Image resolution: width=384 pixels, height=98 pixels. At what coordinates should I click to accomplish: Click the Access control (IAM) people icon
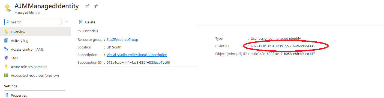coord(6,49)
